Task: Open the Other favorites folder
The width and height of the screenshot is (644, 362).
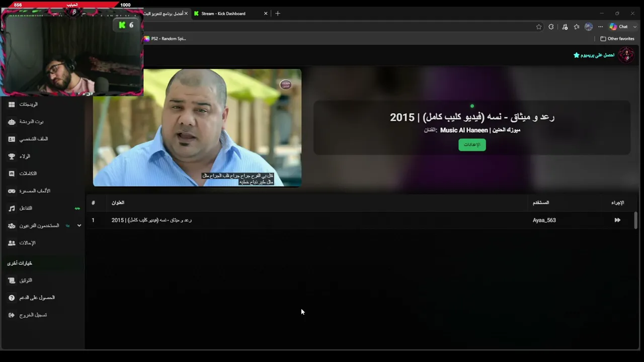Action: click(617, 39)
